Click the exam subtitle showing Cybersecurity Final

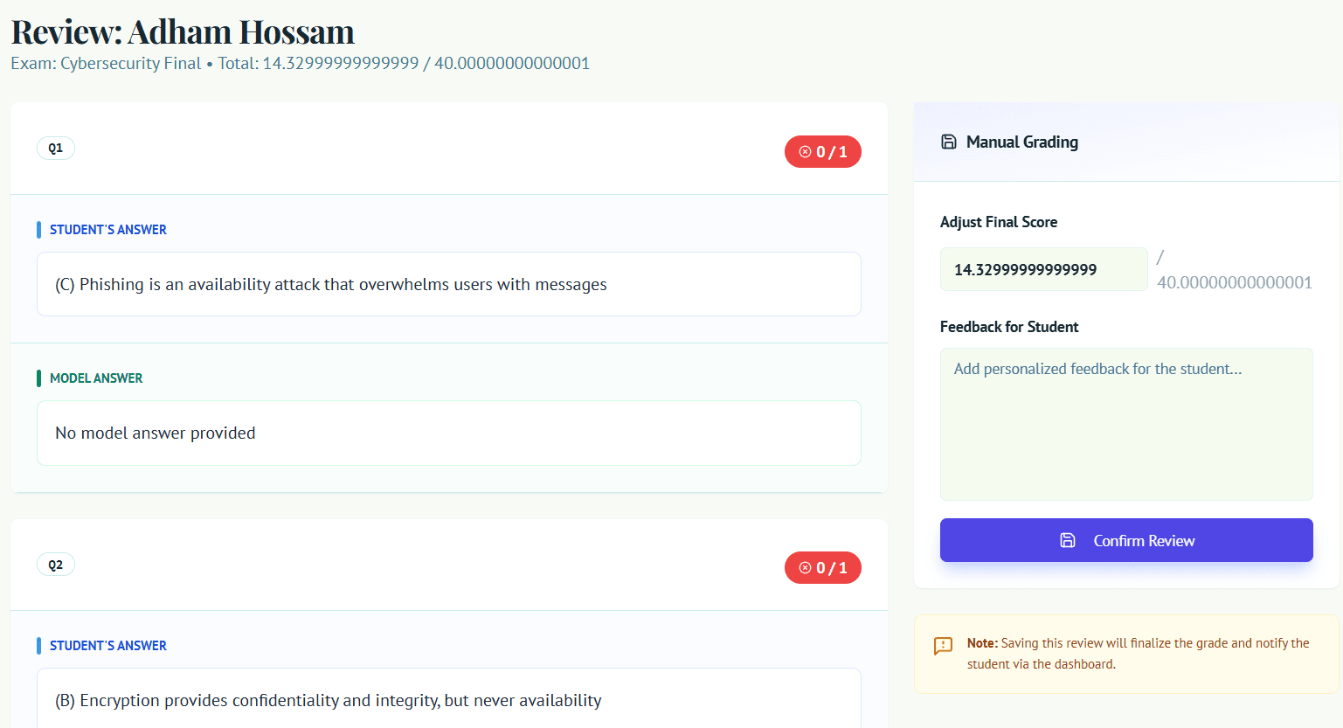300,63
